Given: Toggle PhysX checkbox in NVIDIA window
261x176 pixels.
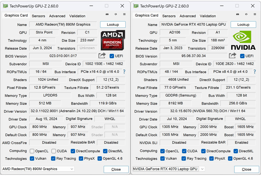Looking at the screenshot, I should 212,158.
